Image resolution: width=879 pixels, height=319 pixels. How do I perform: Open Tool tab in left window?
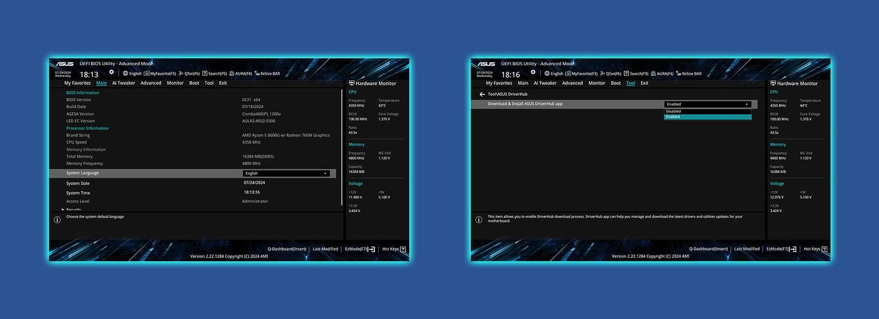209,83
